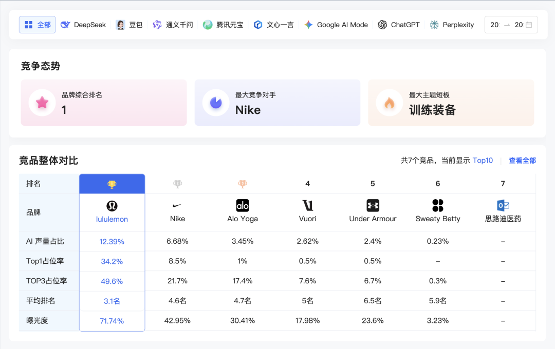Click pink star icon in 品牌综合排名 card
This screenshot has height=349, width=555.
pyautogui.click(x=42, y=103)
